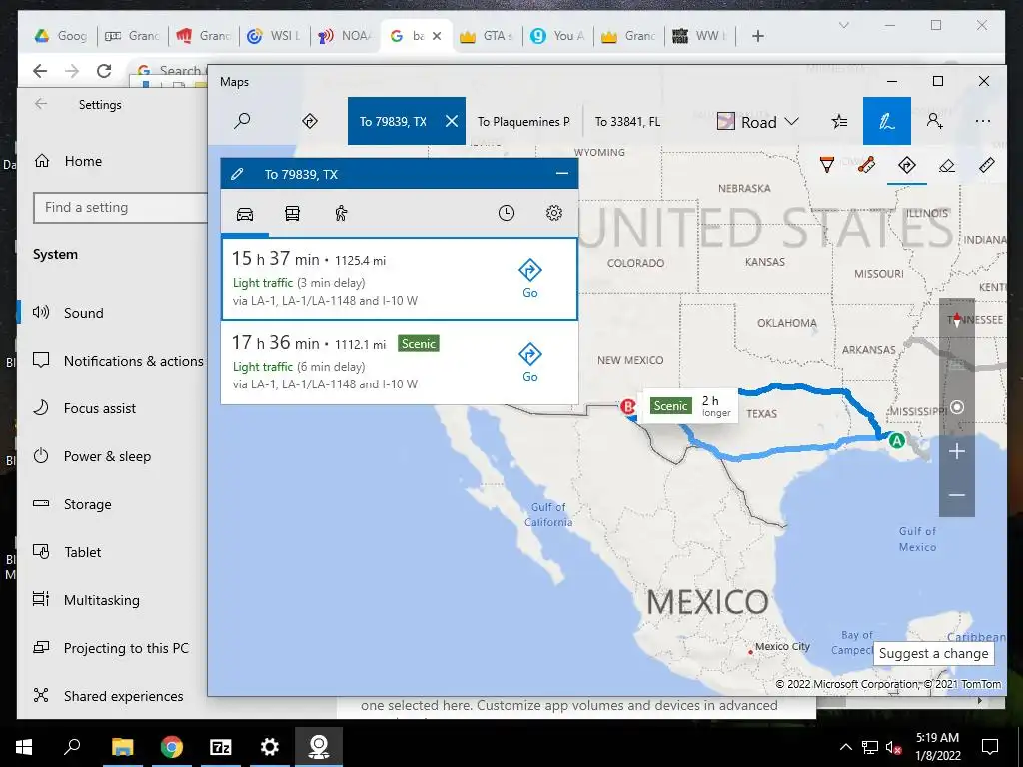
Task: Open File Explorer from the taskbar
Action: 122,747
